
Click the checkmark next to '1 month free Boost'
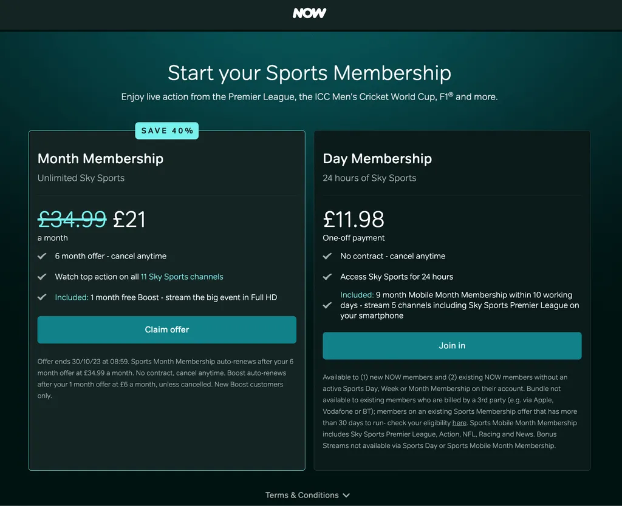tap(42, 297)
